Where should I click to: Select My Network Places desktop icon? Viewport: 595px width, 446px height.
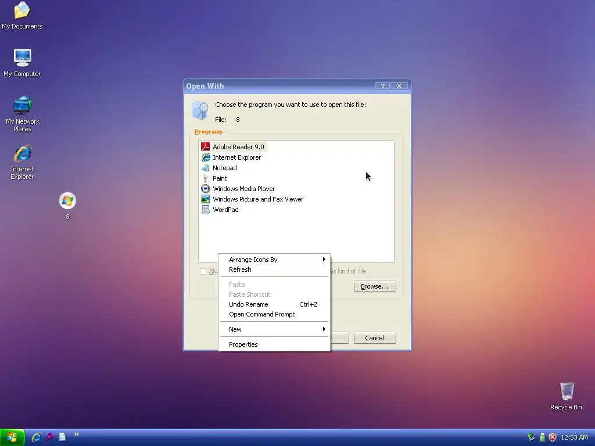coord(22,114)
